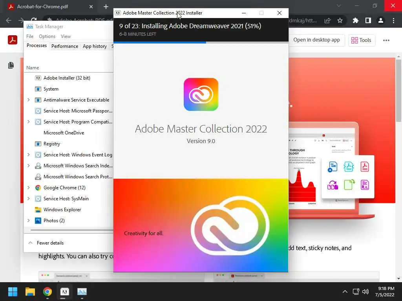Expand Antimalware Service Executable process
Screen dimensions: 402x301
coord(28,100)
